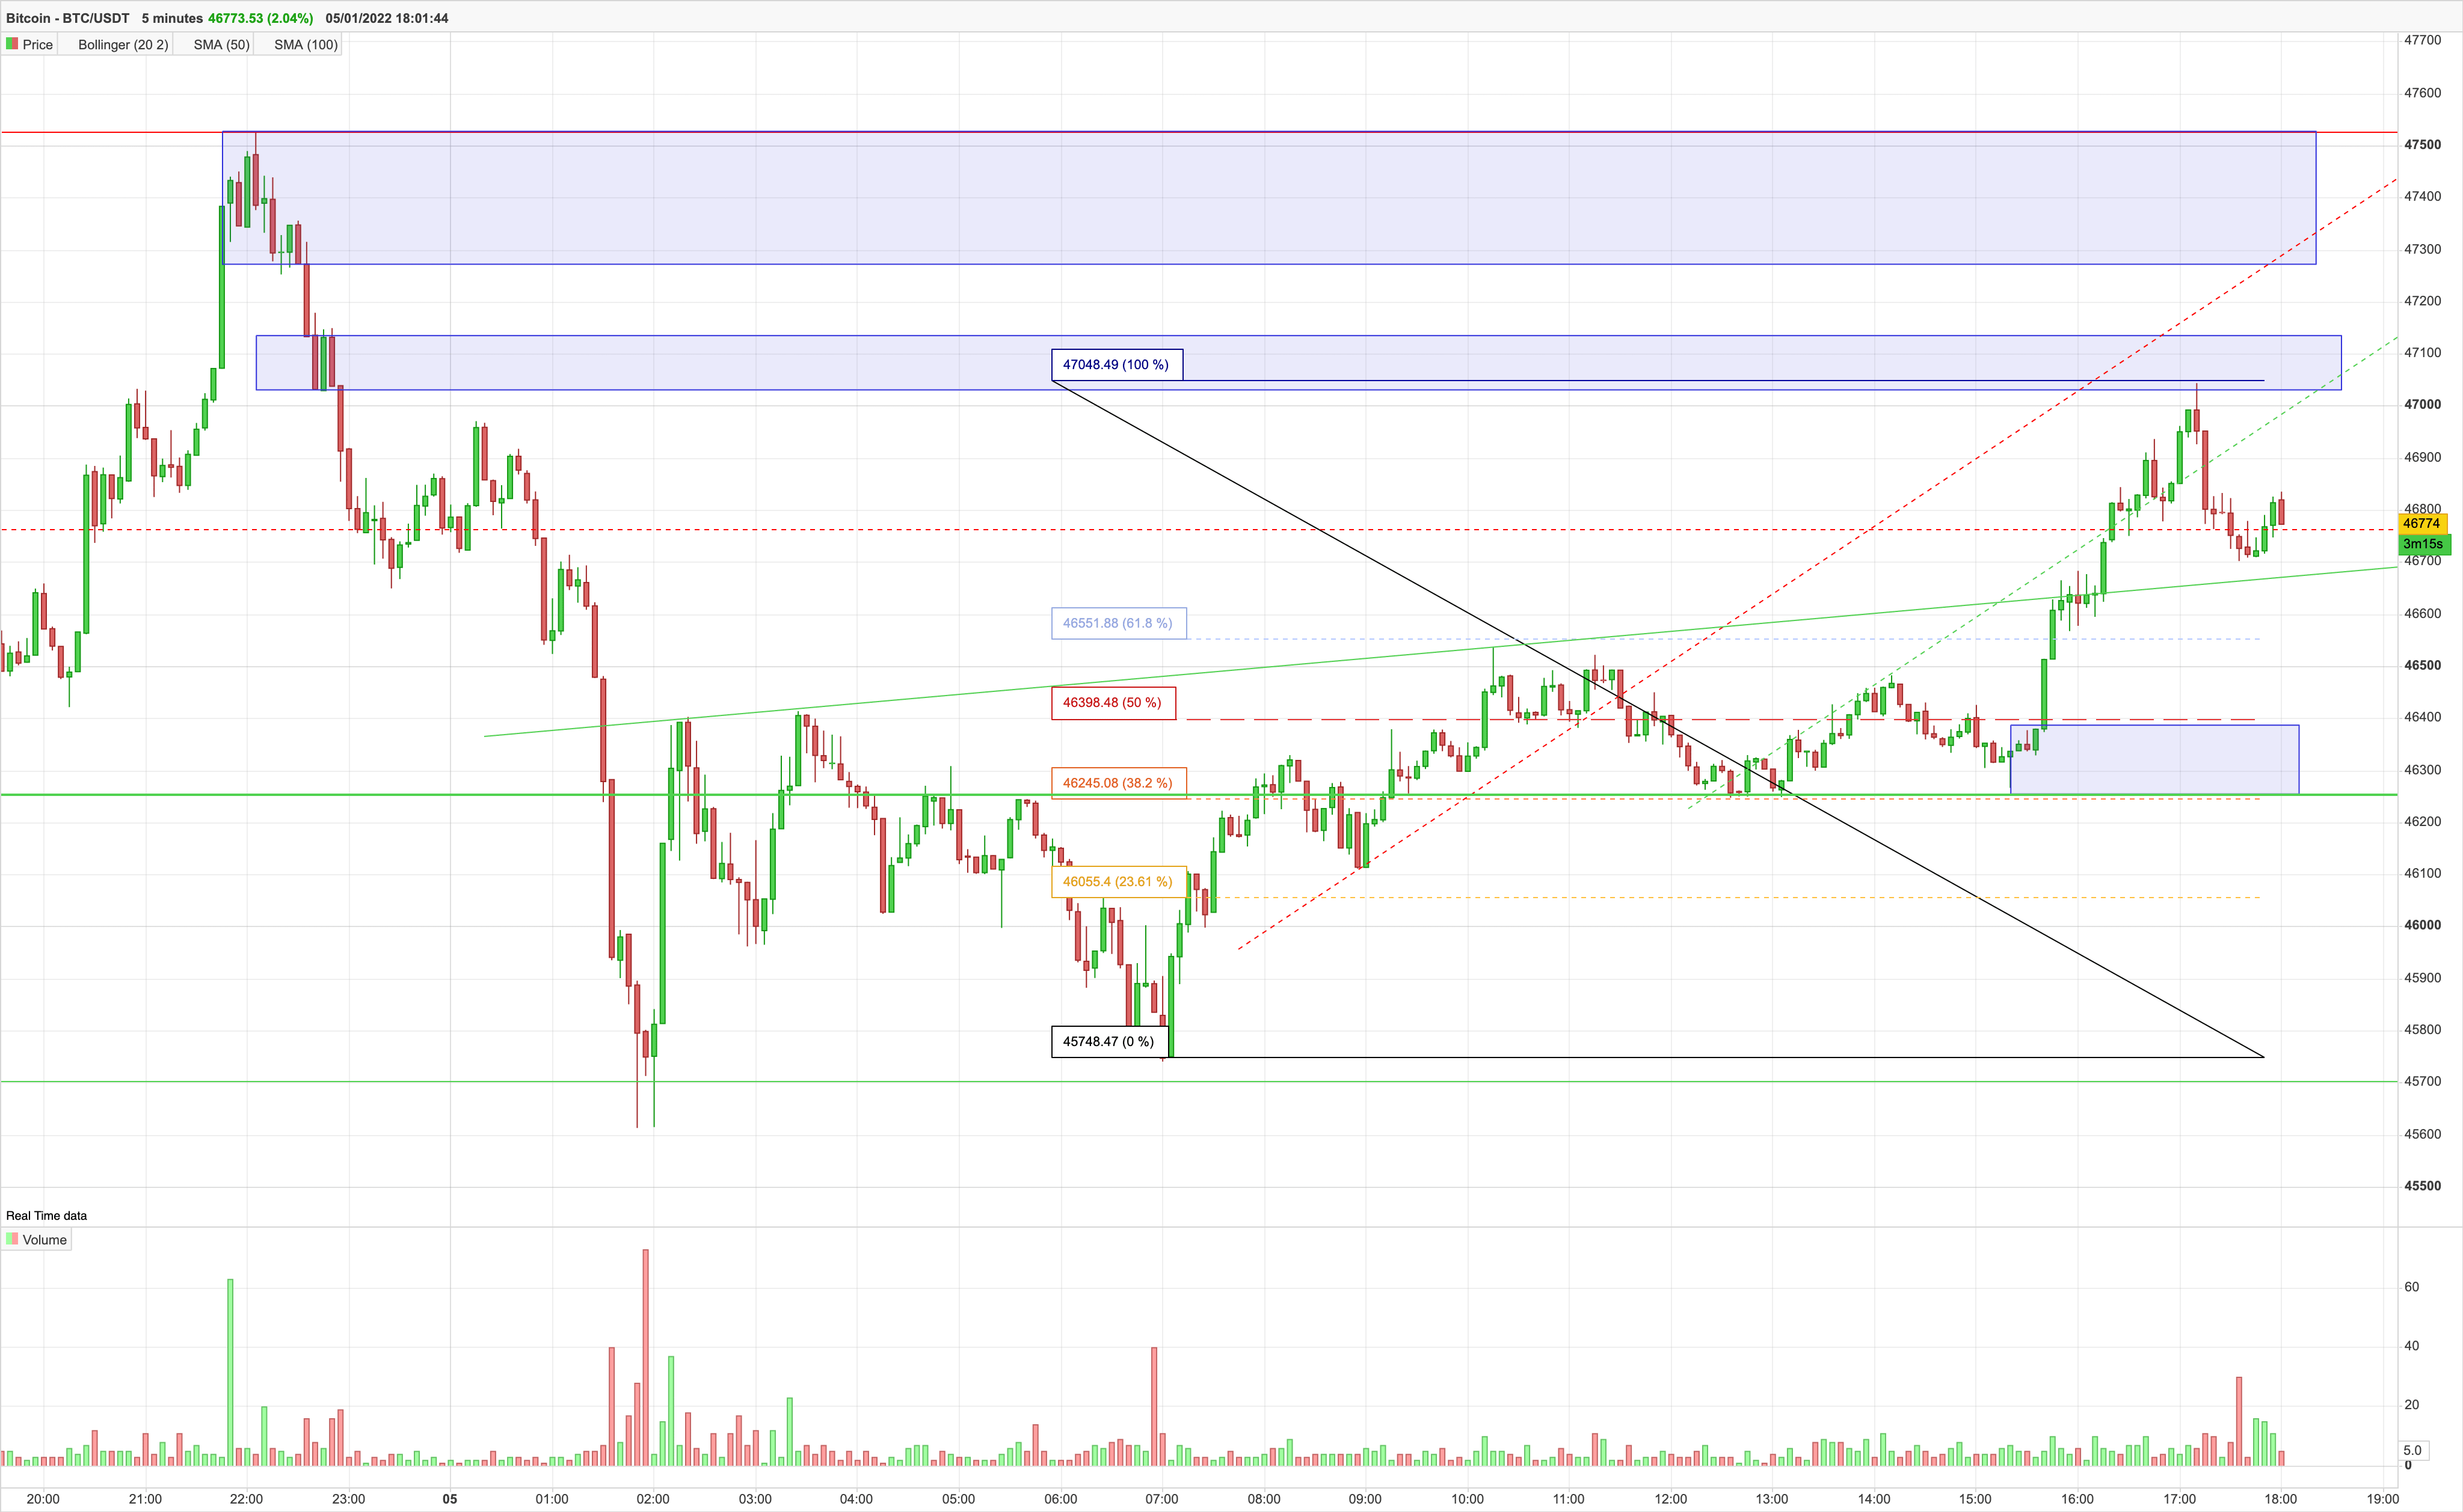Click the 20 volume axis label

pos(2412,1406)
